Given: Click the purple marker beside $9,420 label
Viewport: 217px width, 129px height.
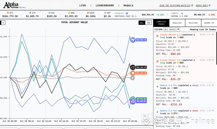Looking at the screenshot, I should (133, 102).
